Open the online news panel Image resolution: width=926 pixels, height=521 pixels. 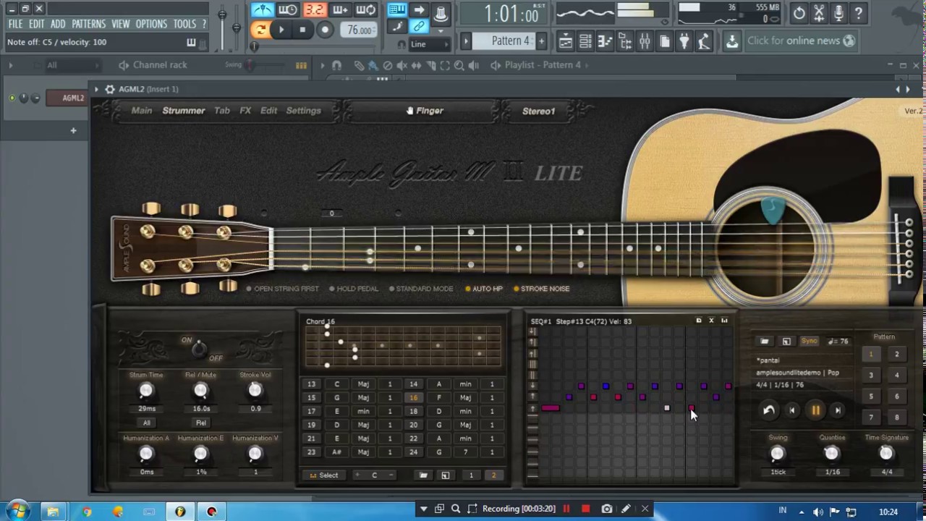[801, 41]
